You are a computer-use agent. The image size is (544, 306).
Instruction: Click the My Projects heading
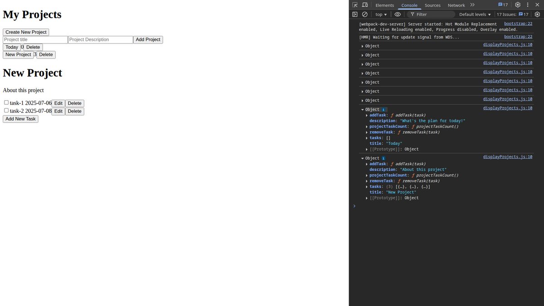[32, 15]
